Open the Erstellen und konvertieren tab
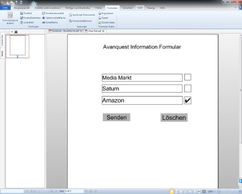This screenshot has height=194, width=242. point(47,8)
